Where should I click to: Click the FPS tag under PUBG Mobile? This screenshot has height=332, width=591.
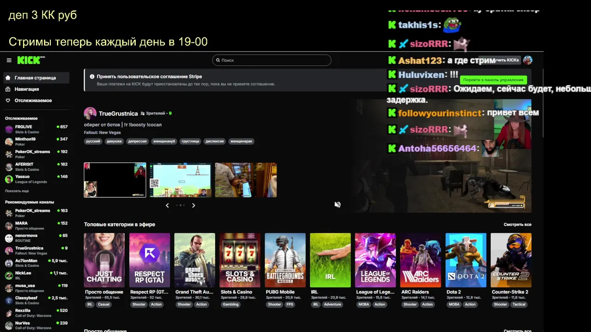click(290, 304)
